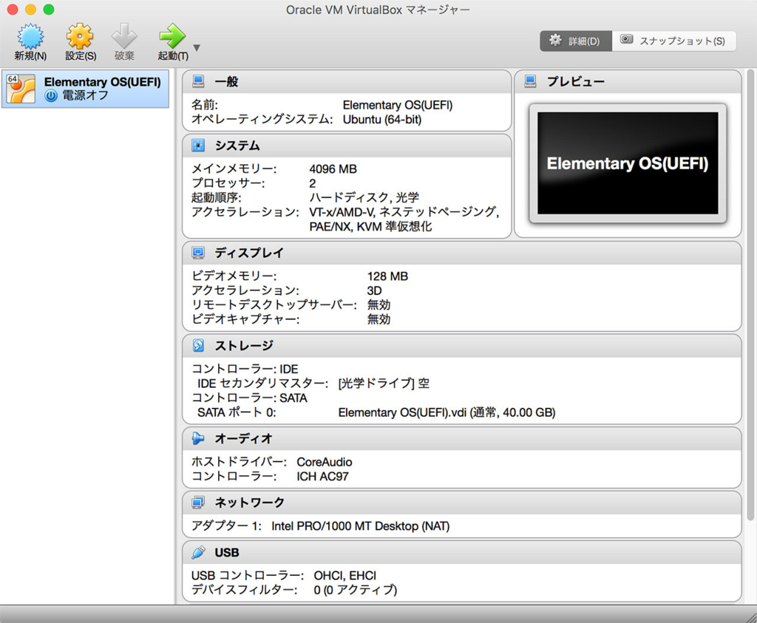This screenshot has width=757, height=623.
Task: Open General (一般) section header
Action: [347, 81]
